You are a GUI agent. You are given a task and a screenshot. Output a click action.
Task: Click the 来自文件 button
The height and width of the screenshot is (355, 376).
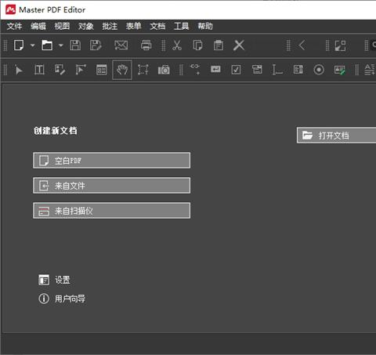pyautogui.click(x=112, y=186)
